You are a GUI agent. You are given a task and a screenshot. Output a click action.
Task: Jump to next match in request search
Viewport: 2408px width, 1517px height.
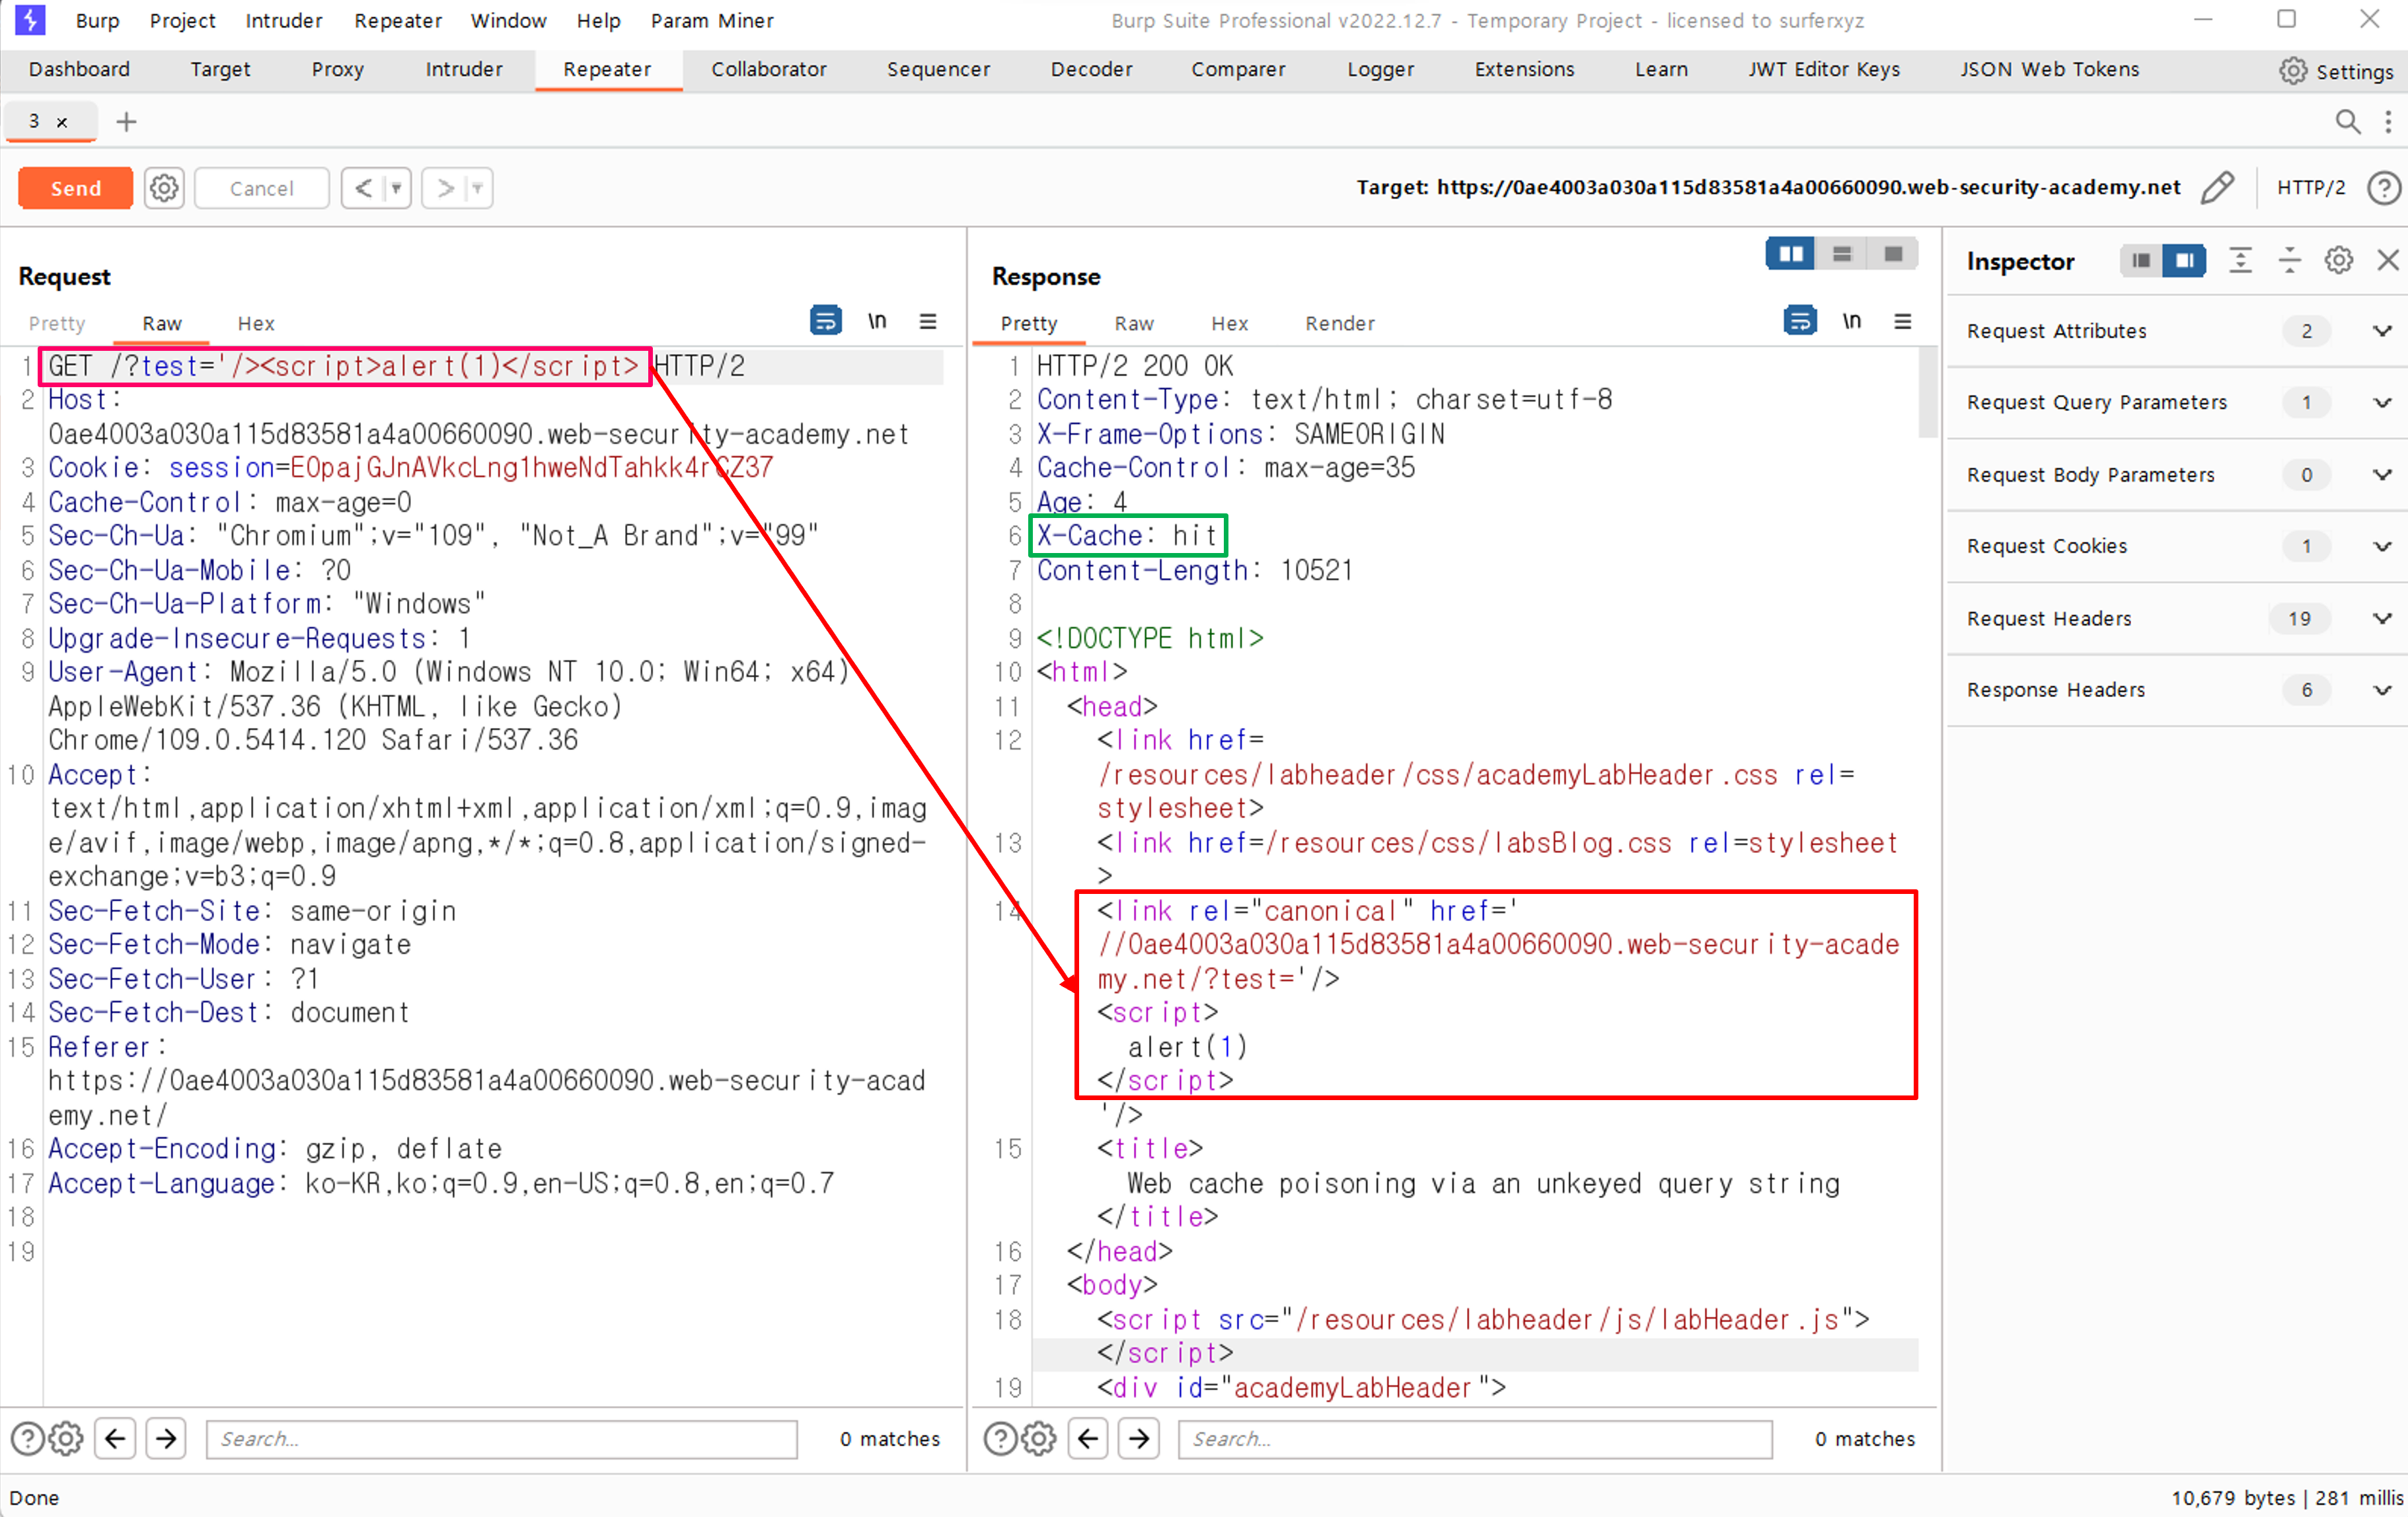tap(166, 1439)
